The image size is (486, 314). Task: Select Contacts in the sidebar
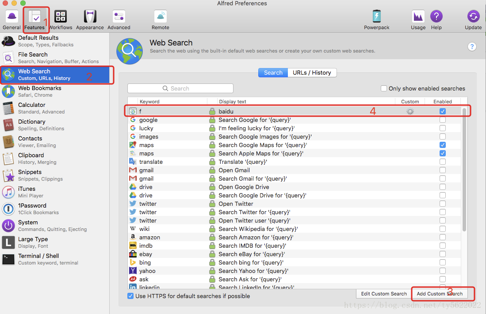[x=54, y=141]
